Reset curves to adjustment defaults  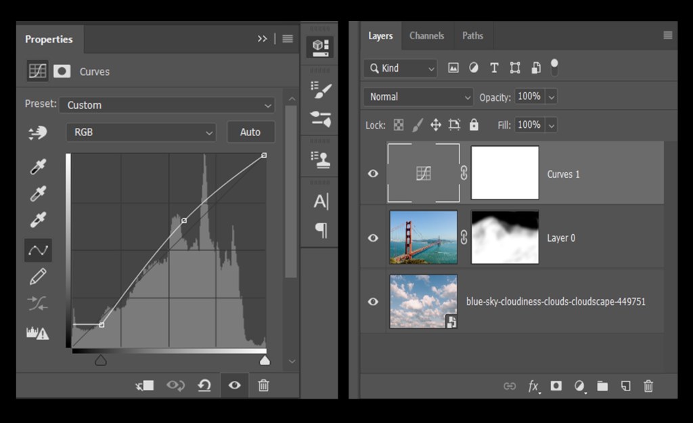point(204,386)
